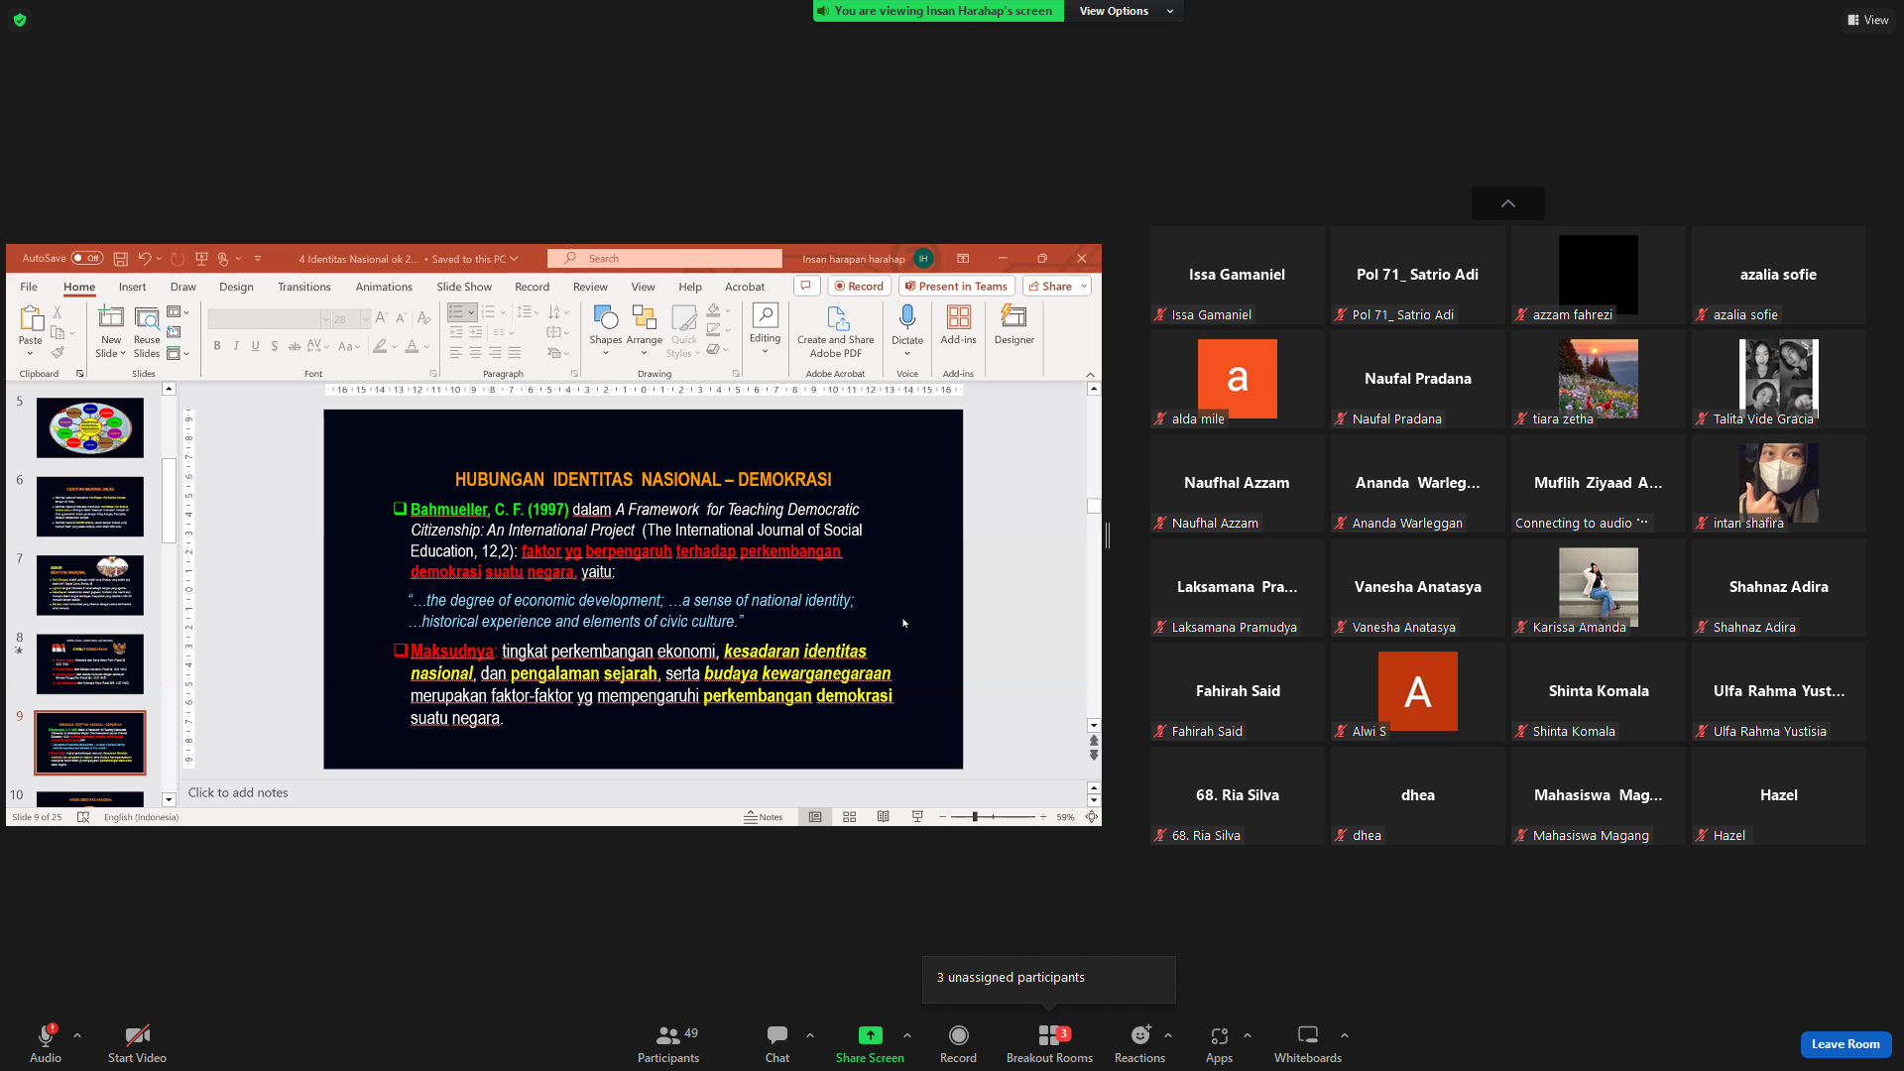Switch to the Design tab
This screenshot has height=1071, width=1904.
point(236,287)
